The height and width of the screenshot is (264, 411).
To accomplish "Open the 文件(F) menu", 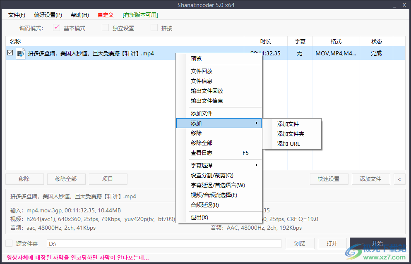I will 16,15.
